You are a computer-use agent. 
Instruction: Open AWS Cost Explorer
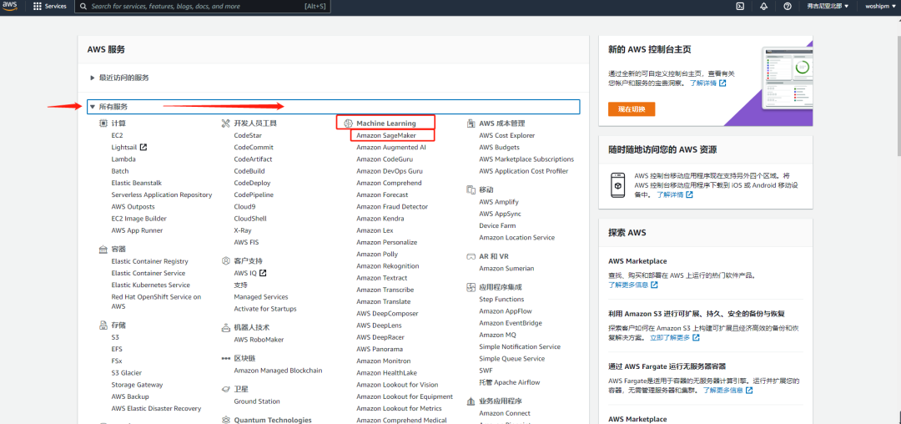click(507, 135)
